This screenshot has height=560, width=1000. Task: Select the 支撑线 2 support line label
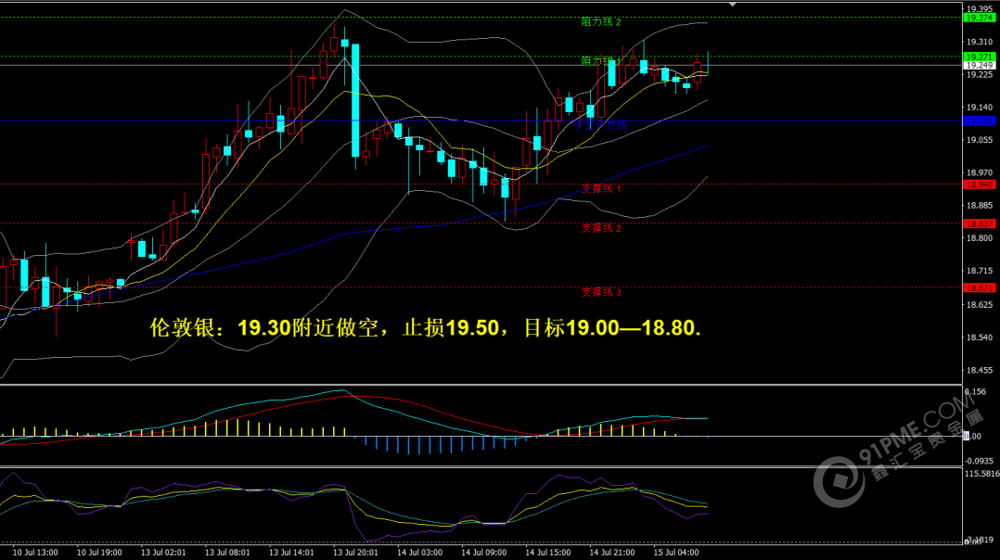[x=601, y=227]
